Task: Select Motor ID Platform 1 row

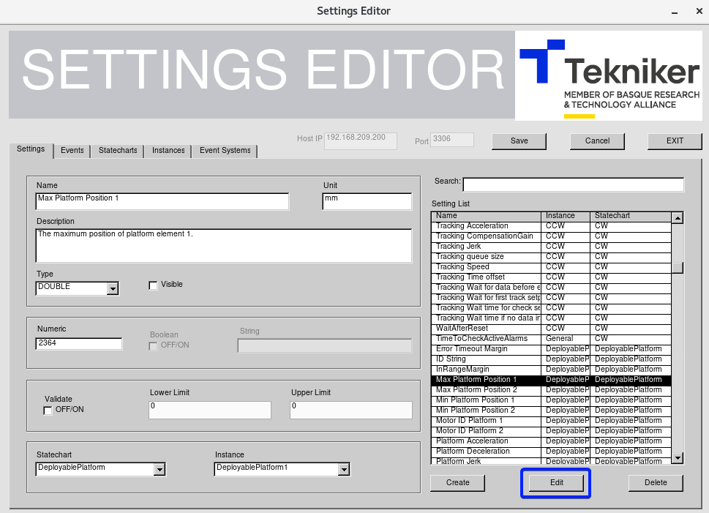Action: pos(551,421)
